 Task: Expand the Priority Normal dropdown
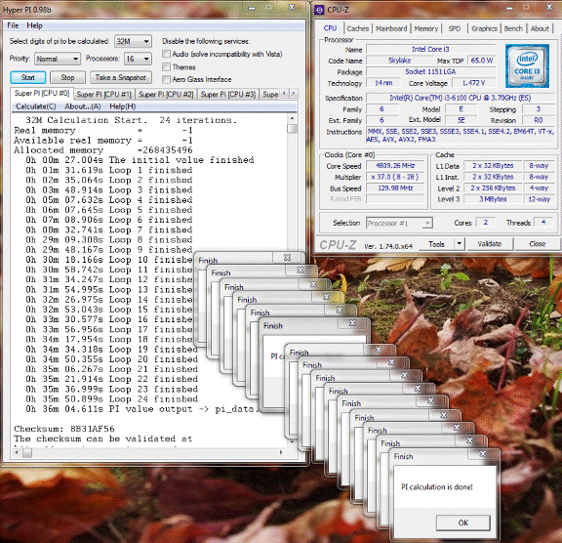pos(58,59)
